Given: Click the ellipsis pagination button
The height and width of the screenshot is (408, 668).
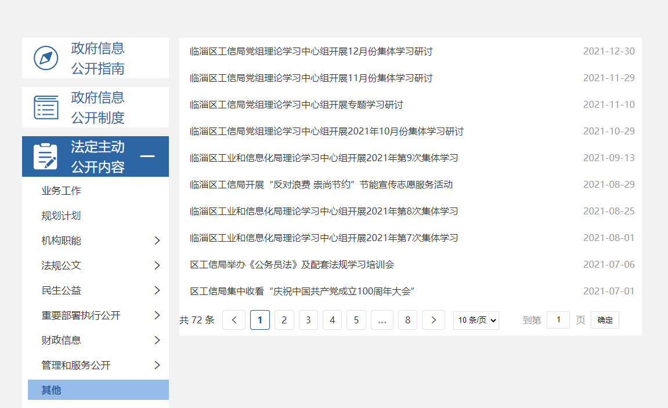Looking at the screenshot, I should [382, 320].
